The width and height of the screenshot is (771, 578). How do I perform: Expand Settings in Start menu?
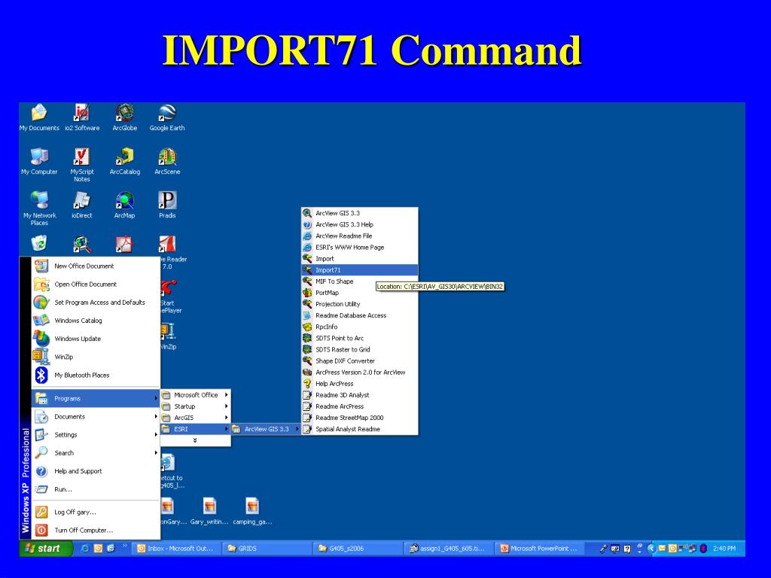[96, 435]
